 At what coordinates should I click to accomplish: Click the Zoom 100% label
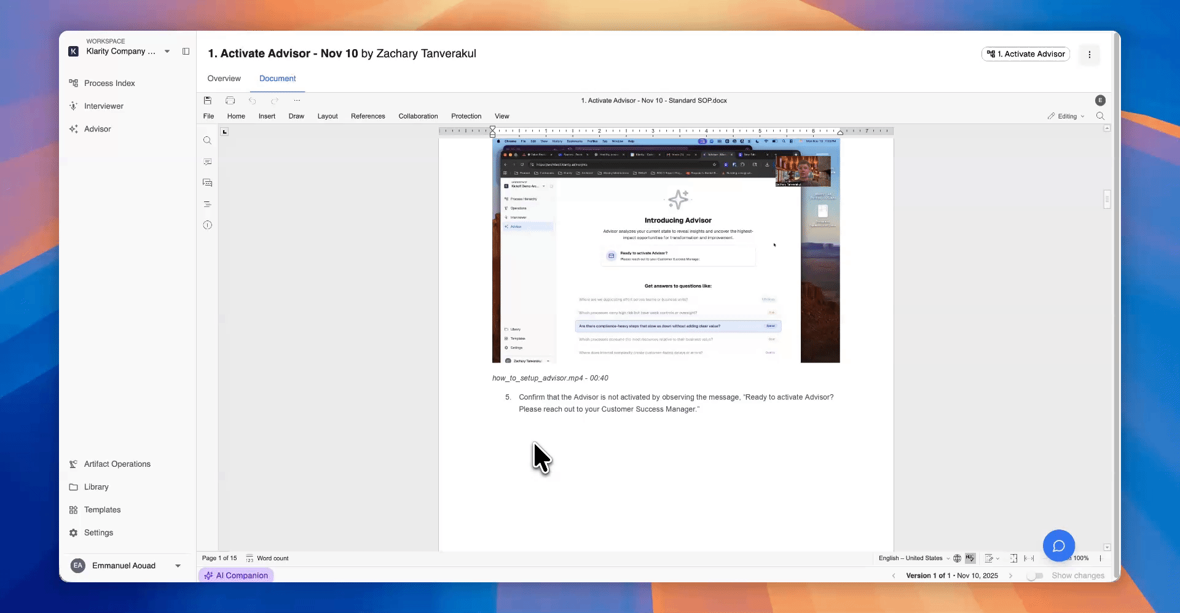tap(1081, 558)
